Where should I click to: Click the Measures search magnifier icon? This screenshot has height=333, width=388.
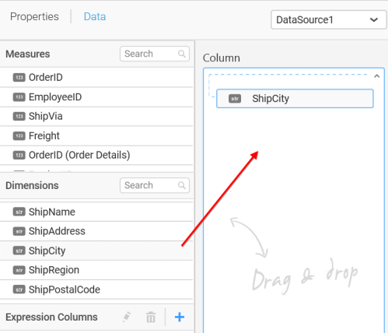coord(182,54)
